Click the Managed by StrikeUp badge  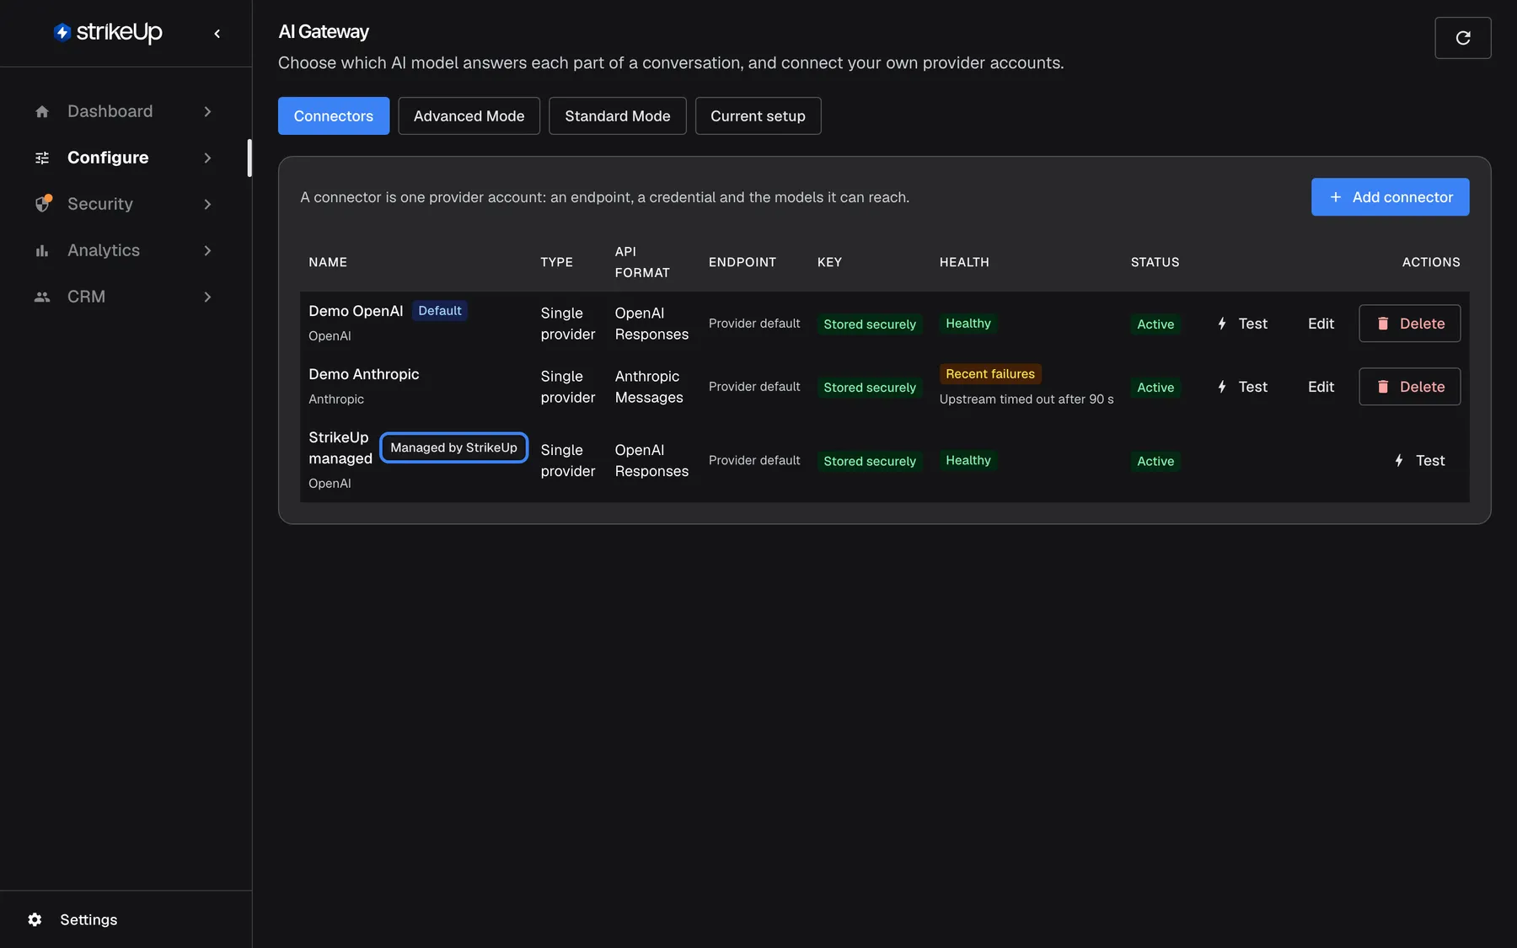click(453, 447)
